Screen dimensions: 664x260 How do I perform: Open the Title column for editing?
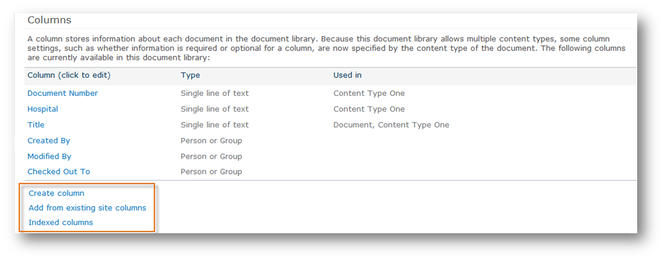coord(36,124)
